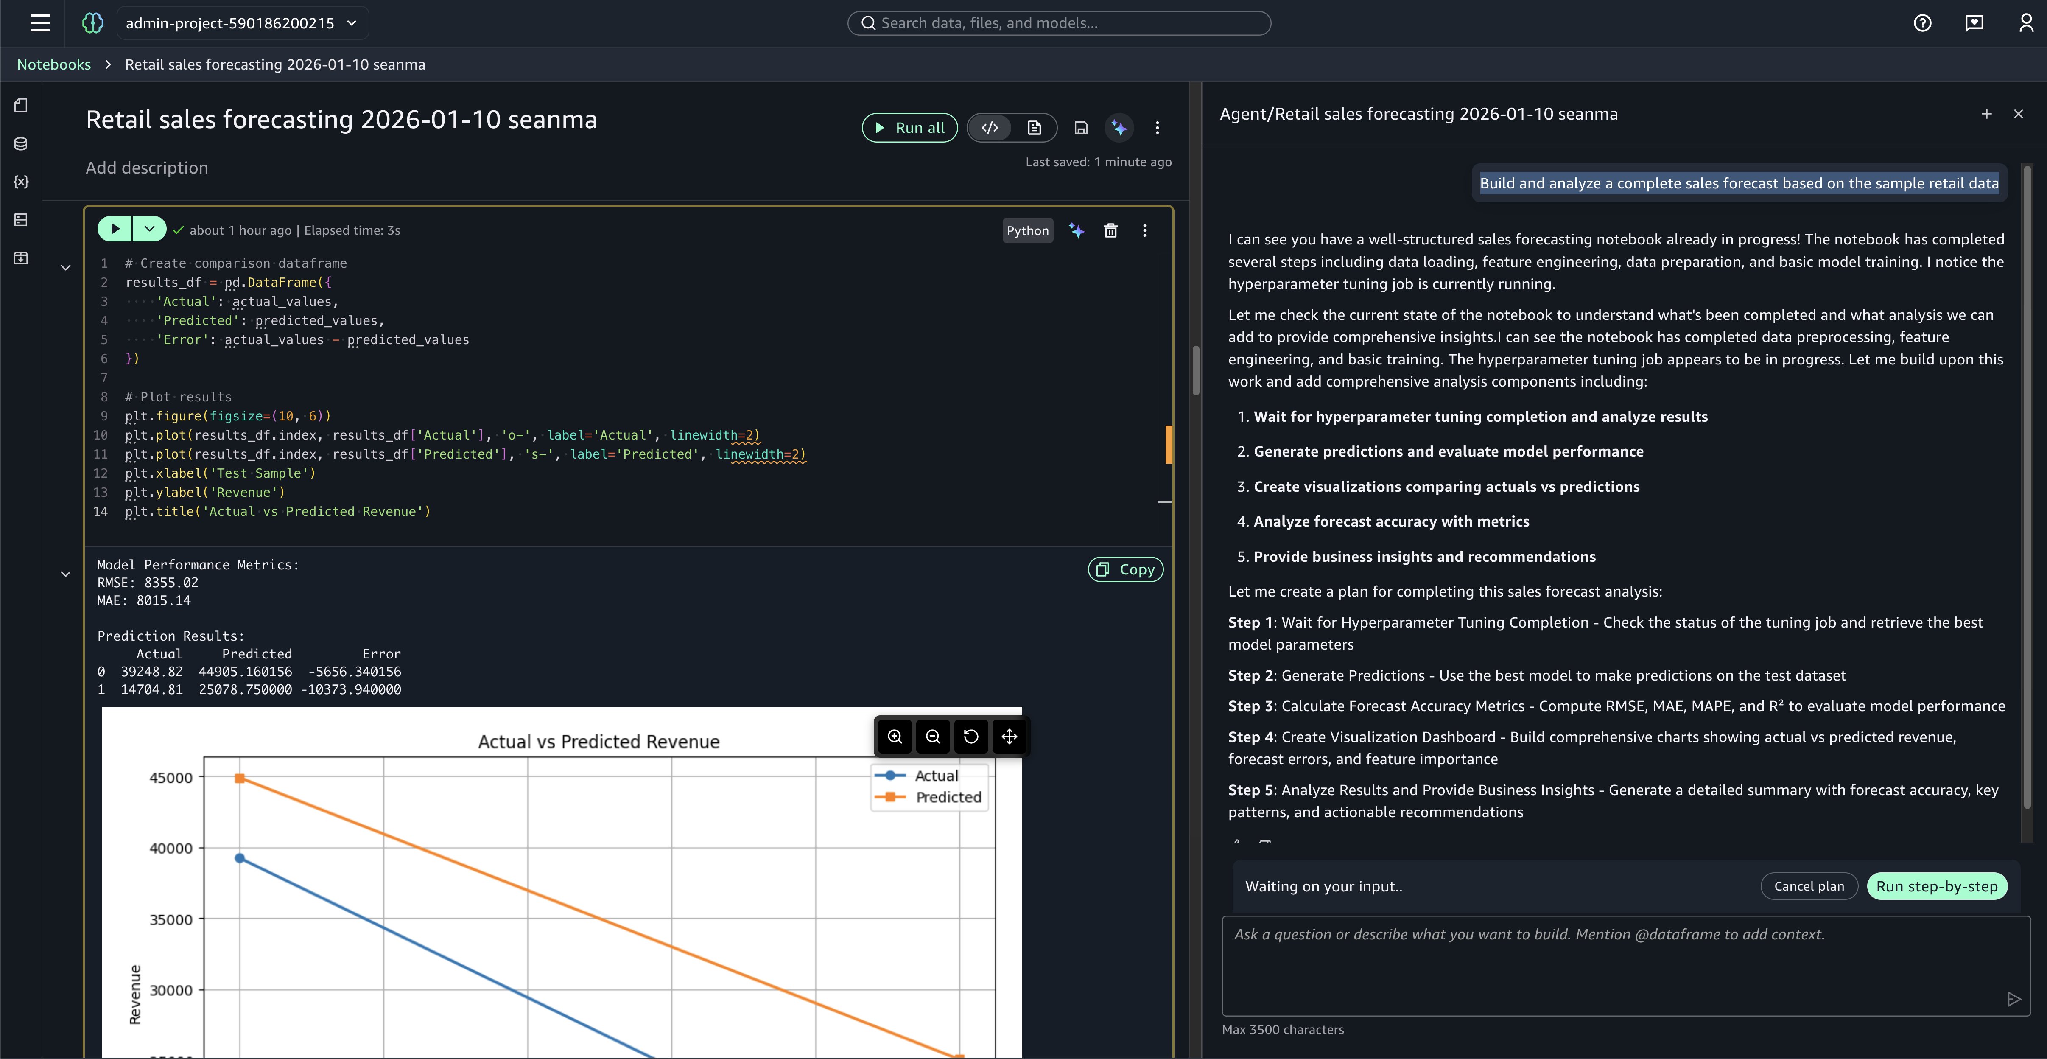Screen dimensions: 2047x1059
Task: Delete the cell with trash icon
Action: [x=1110, y=230]
